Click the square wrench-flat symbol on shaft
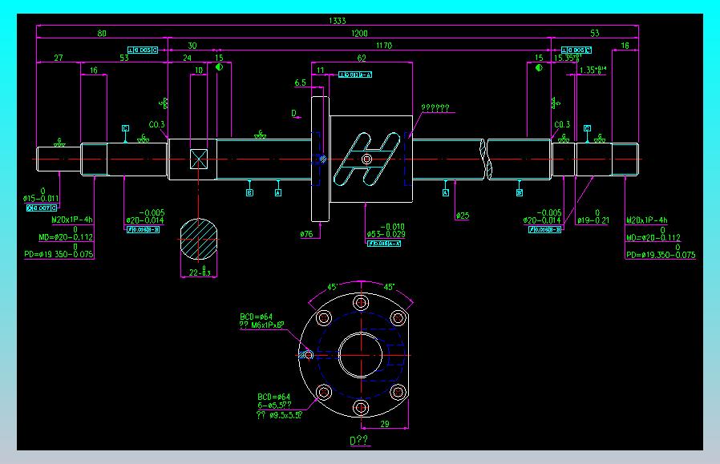Viewport: 720px width, 464px height. [198, 159]
